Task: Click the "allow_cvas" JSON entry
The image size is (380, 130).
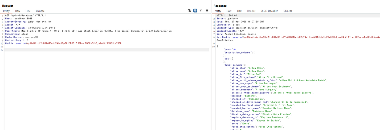Action: pos(248,71)
